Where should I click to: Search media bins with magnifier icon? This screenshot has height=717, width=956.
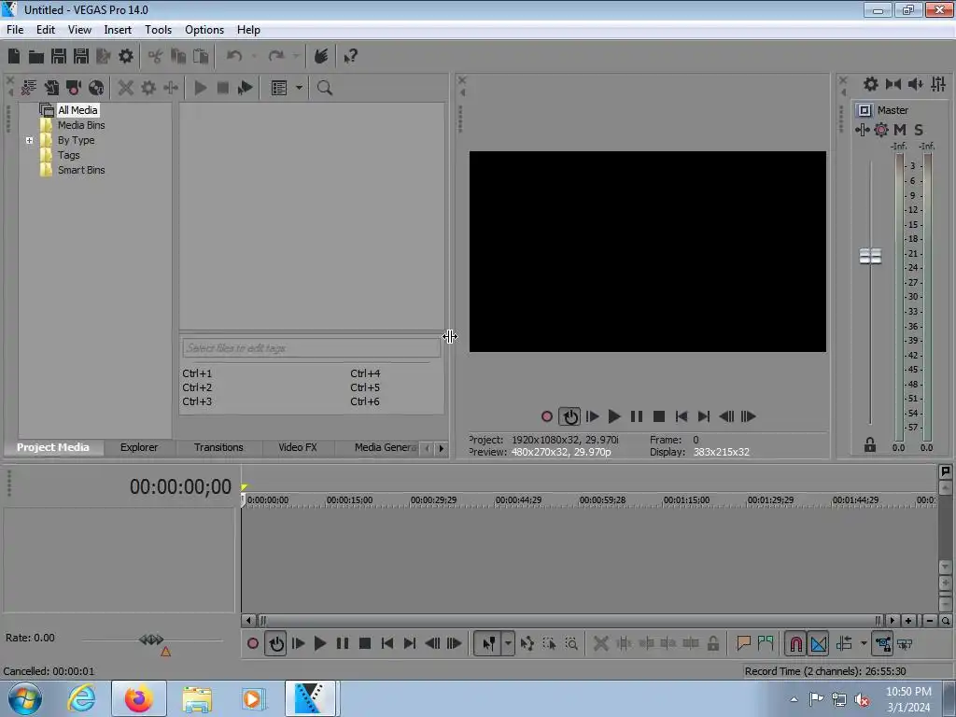click(325, 88)
